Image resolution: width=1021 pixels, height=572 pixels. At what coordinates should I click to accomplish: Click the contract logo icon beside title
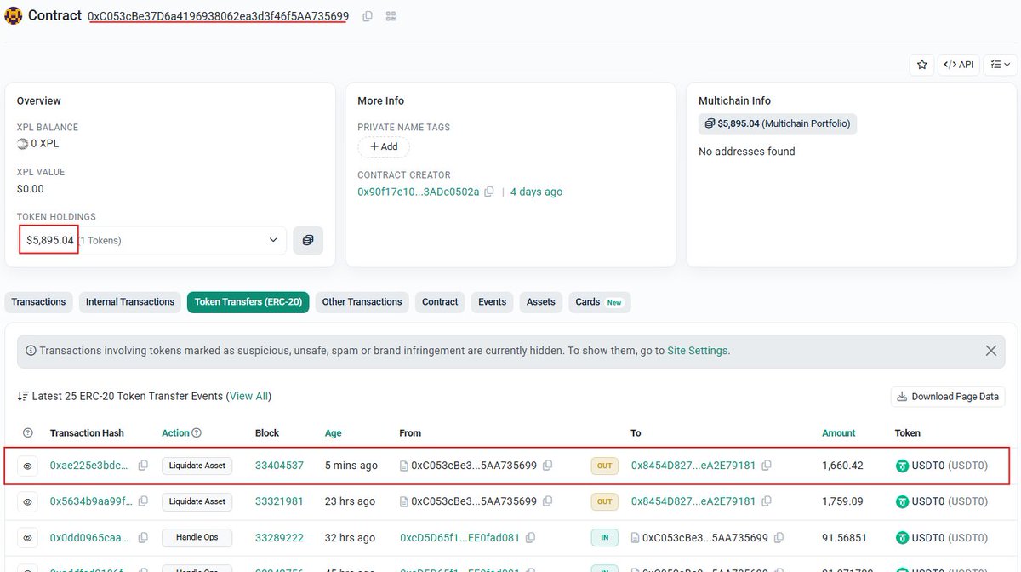coord(13,15)
